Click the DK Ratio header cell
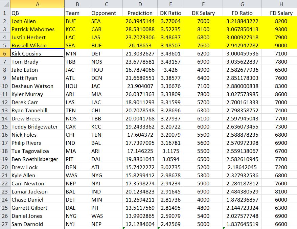The image size is (297, 229). pos(171,13)
